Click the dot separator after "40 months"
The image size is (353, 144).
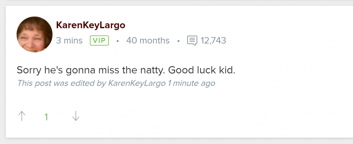[179, 41]
